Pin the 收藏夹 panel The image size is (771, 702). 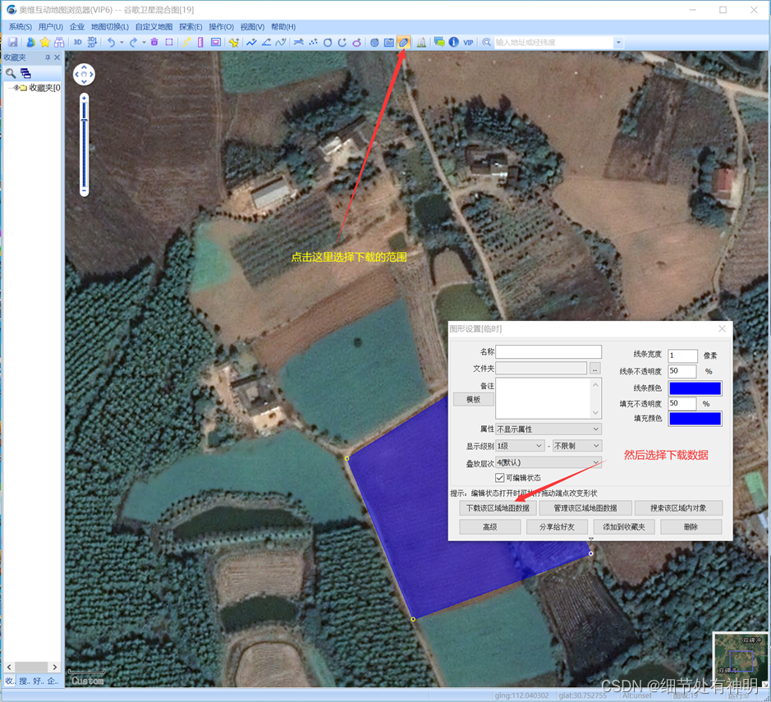[x=48, y=57]
